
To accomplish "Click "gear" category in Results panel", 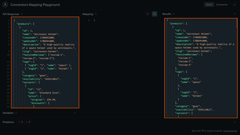I will pyautogui.click(x=195, y=106).
